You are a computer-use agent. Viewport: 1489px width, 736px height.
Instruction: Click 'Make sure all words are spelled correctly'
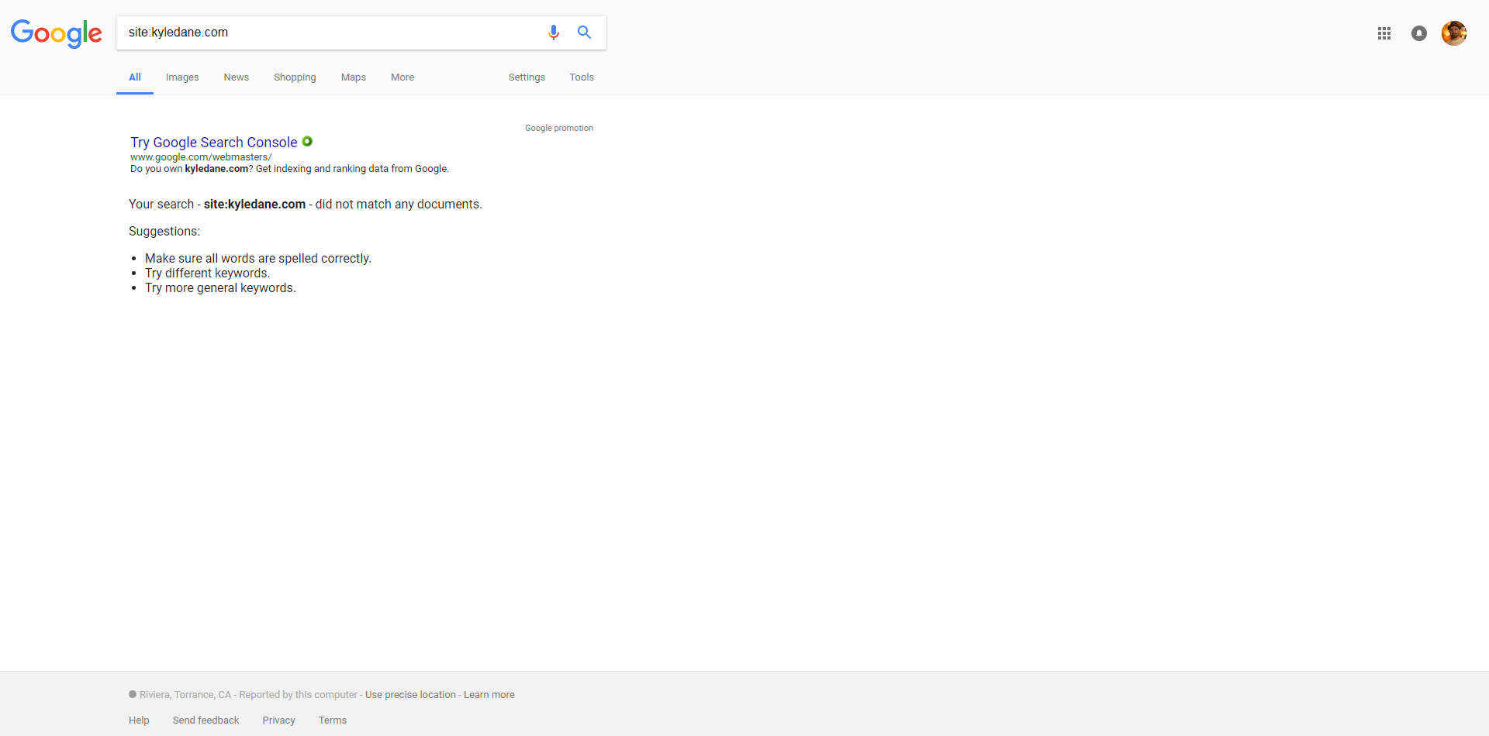point(258,259)
